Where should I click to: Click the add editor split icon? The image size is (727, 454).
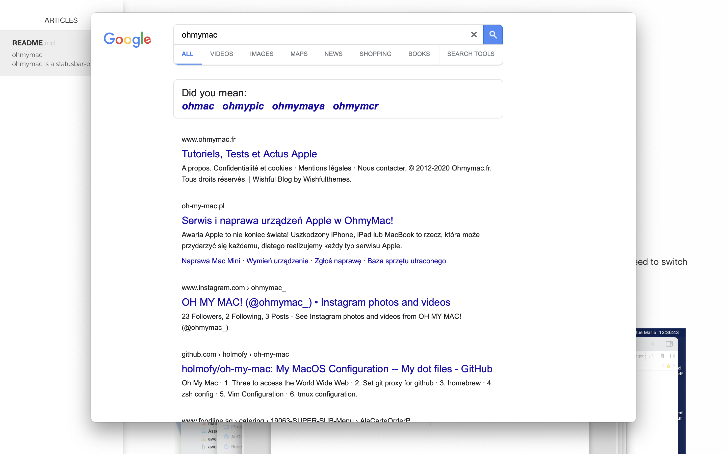point(673,356)
